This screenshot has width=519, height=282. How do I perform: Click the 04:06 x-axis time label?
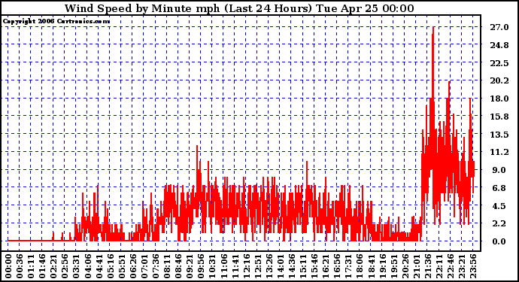pos(88,266)
